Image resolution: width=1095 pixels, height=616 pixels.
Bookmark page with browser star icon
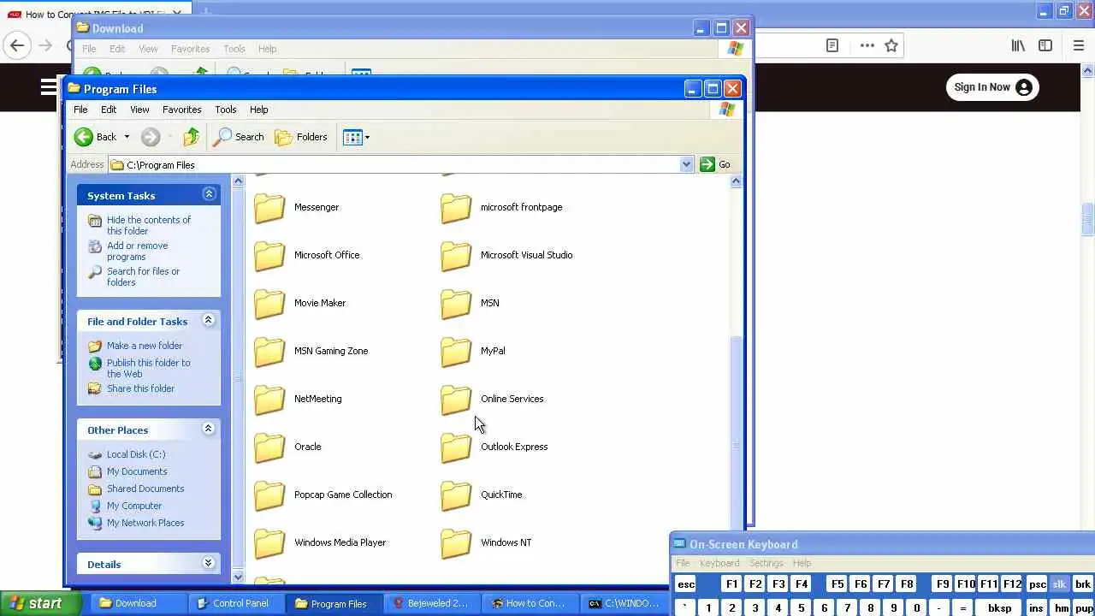891,46
